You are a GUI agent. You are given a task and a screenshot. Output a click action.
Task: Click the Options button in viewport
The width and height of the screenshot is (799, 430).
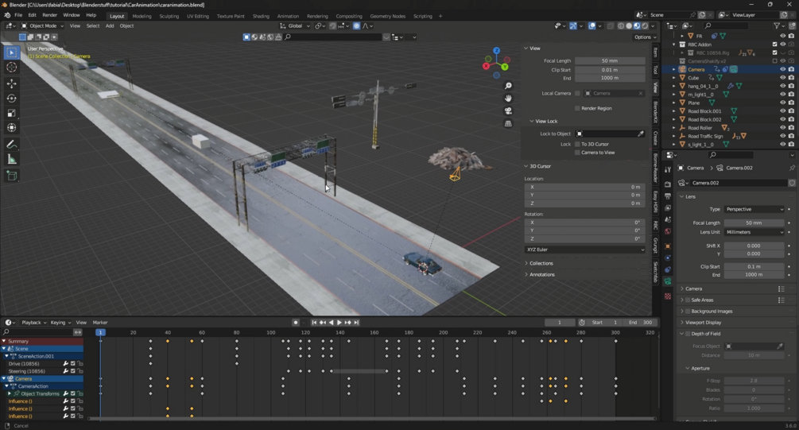point(644,37)
